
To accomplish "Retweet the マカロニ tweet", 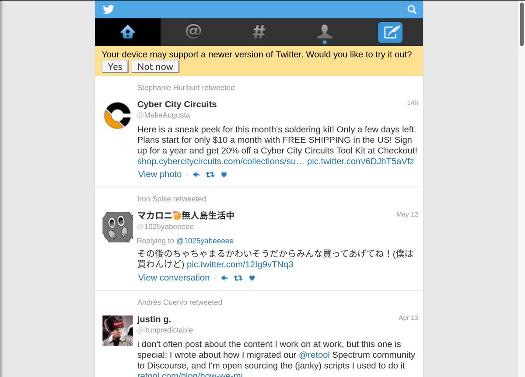I will tap(238, 278).
